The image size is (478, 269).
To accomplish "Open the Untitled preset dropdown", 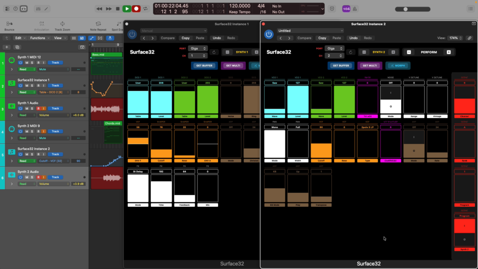I will [310, 31].
